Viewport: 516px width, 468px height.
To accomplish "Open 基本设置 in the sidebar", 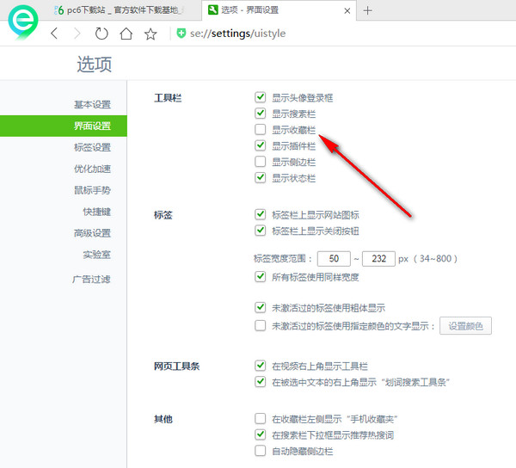I will (92, 104).
